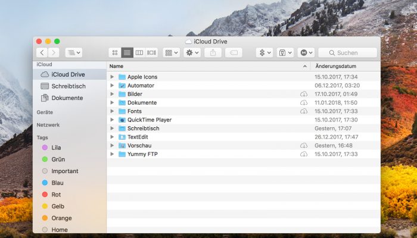Expand the Apple Icons folder
This screenshot has height=238, width=417.
coord(112,77)
